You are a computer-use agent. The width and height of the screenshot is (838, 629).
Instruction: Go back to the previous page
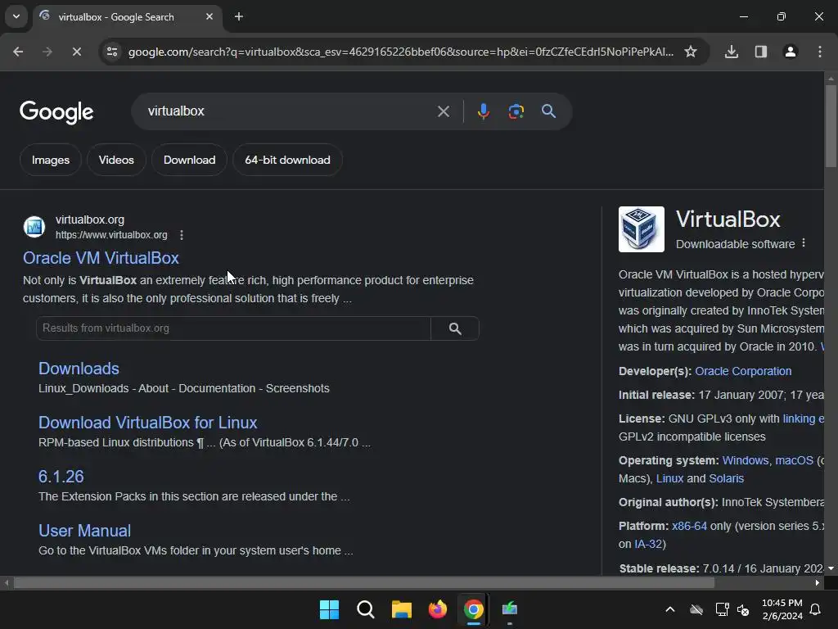click(x=18, y=52)
